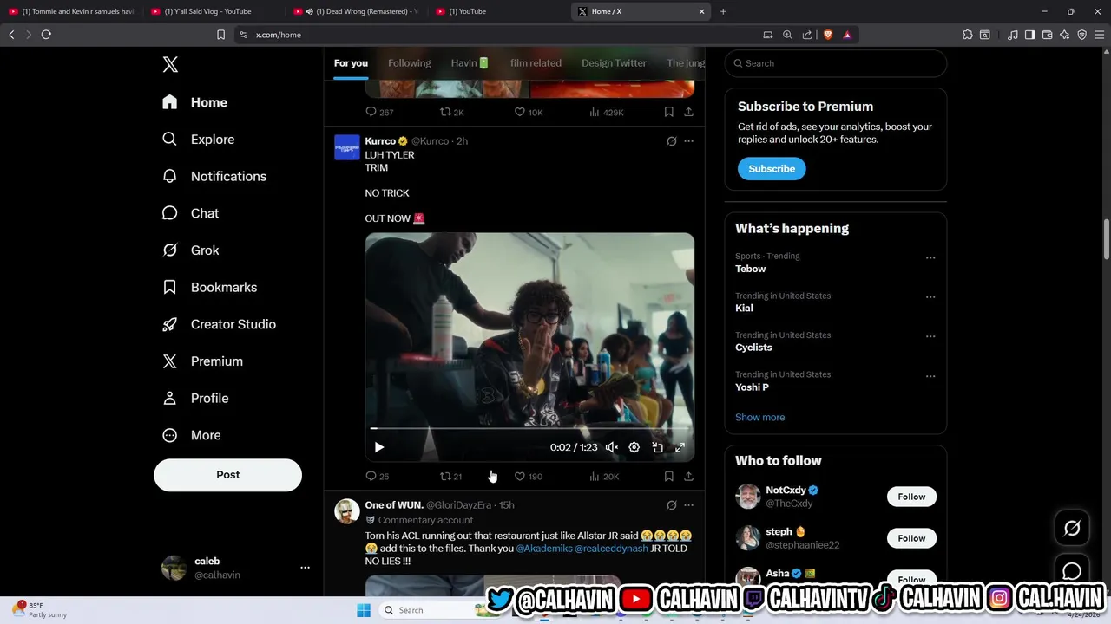Share the Kurrco post
The image size is (1111, 624).
tap(688, 477)
